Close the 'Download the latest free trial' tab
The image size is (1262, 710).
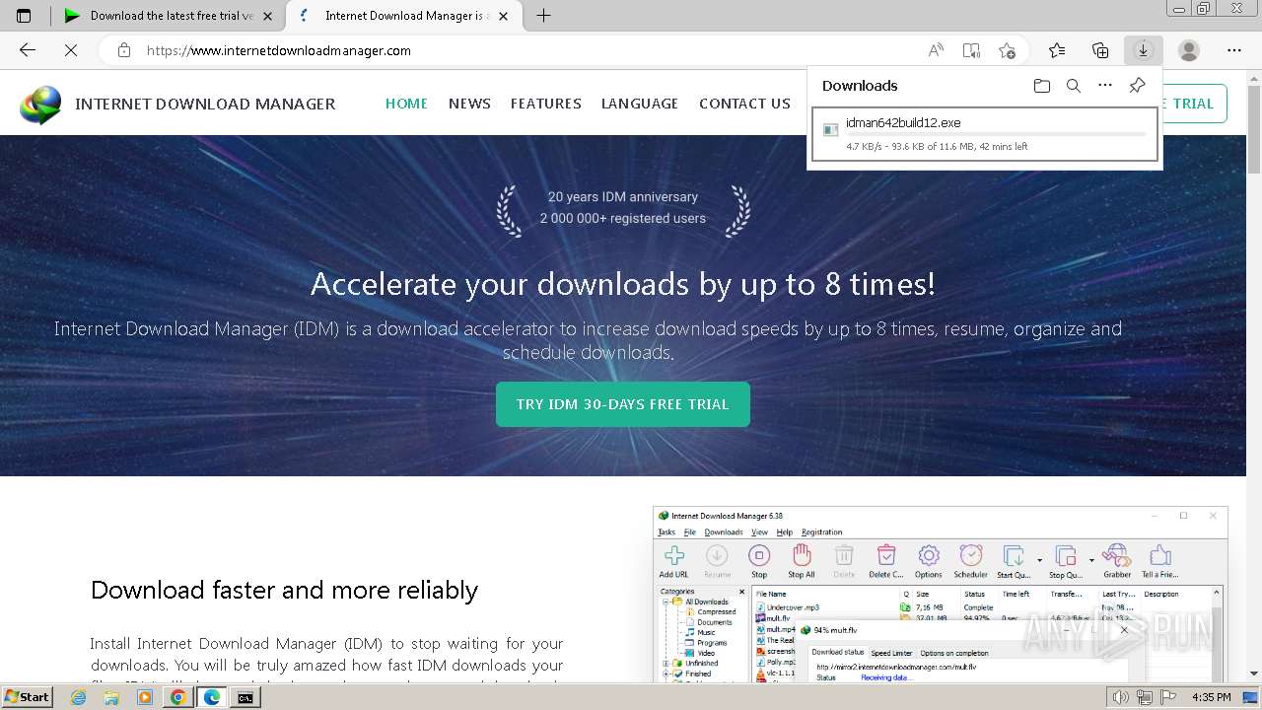point(267,16)
